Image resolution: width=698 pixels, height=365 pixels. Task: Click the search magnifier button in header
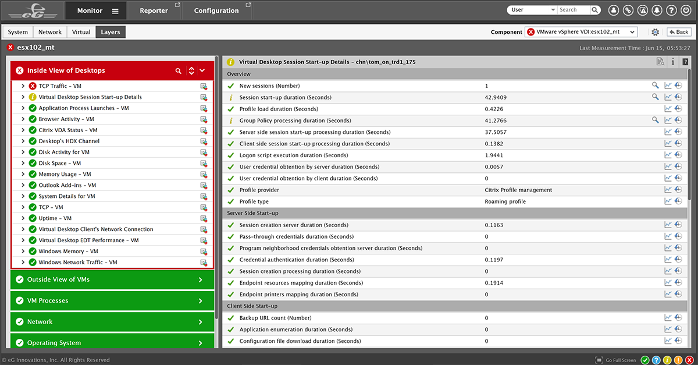click(595, 10)
